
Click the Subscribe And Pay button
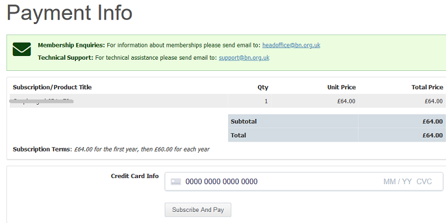click(x=198, y=209)
